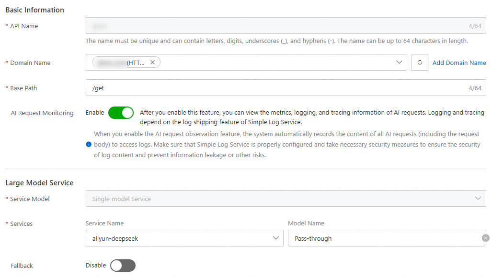Screen dimensions: 492x277
Task: Enable the Fallback toggle
Action: [123, 266]
